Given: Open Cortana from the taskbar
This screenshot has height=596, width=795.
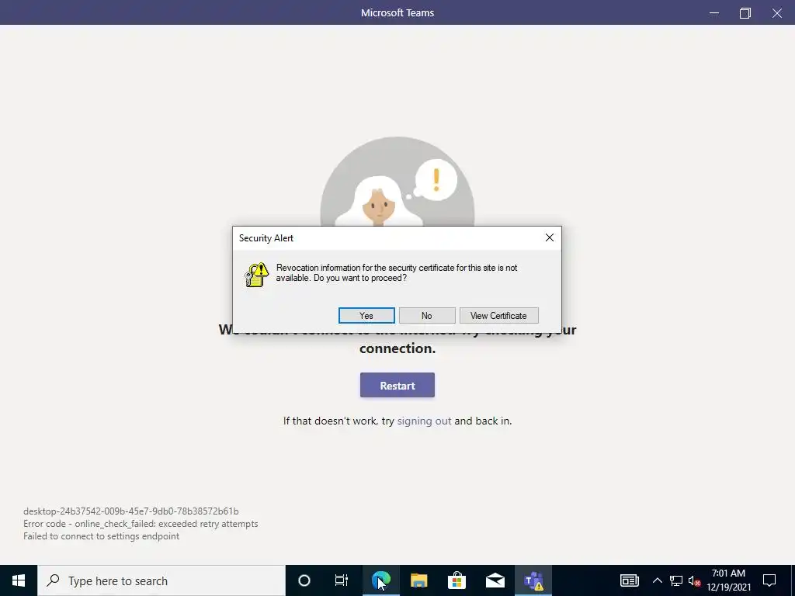Looking at the screenshot, I should pyautogui.click(x=304, y=580).
